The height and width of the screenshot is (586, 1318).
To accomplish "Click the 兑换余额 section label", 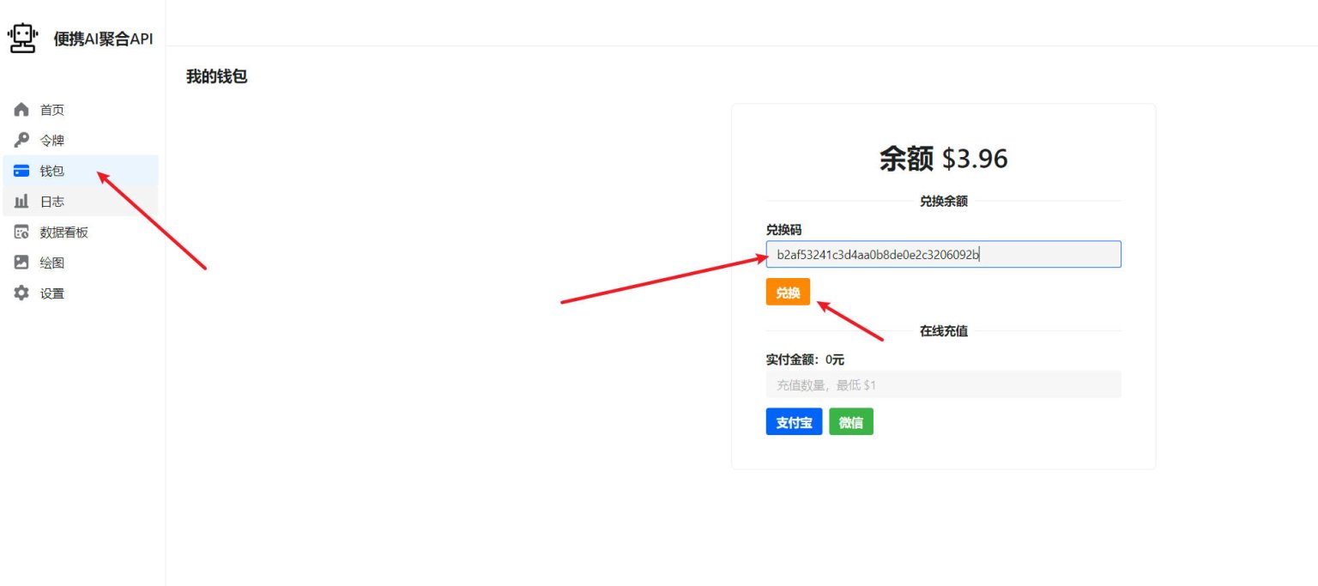I will [943, 202].
